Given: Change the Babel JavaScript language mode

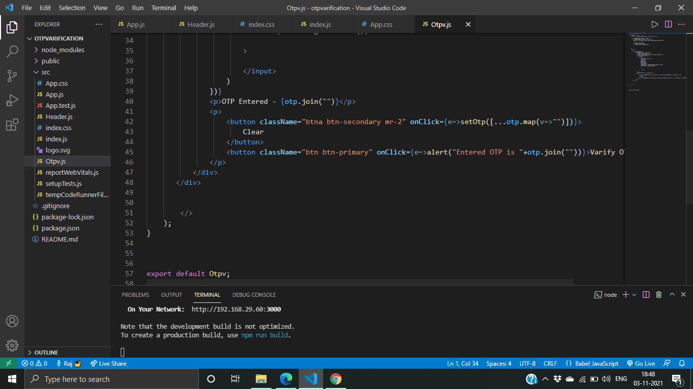Looking at the screenshot, I should point(592,363).
